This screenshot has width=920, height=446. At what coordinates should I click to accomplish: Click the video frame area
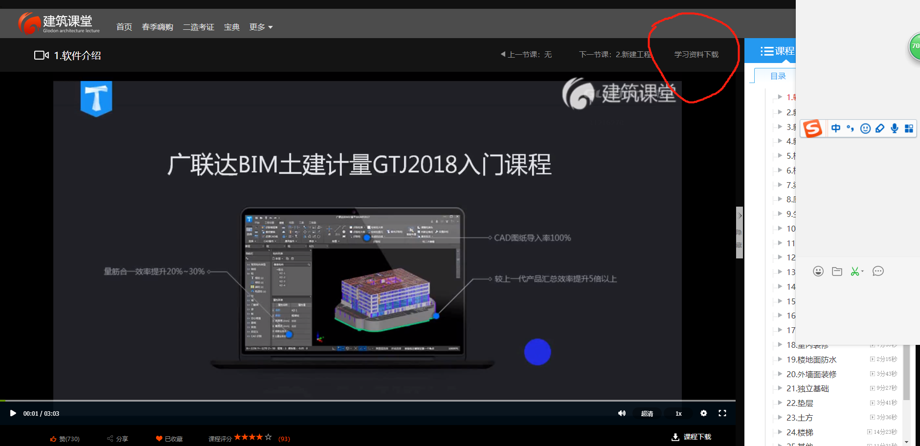point(367,239)
